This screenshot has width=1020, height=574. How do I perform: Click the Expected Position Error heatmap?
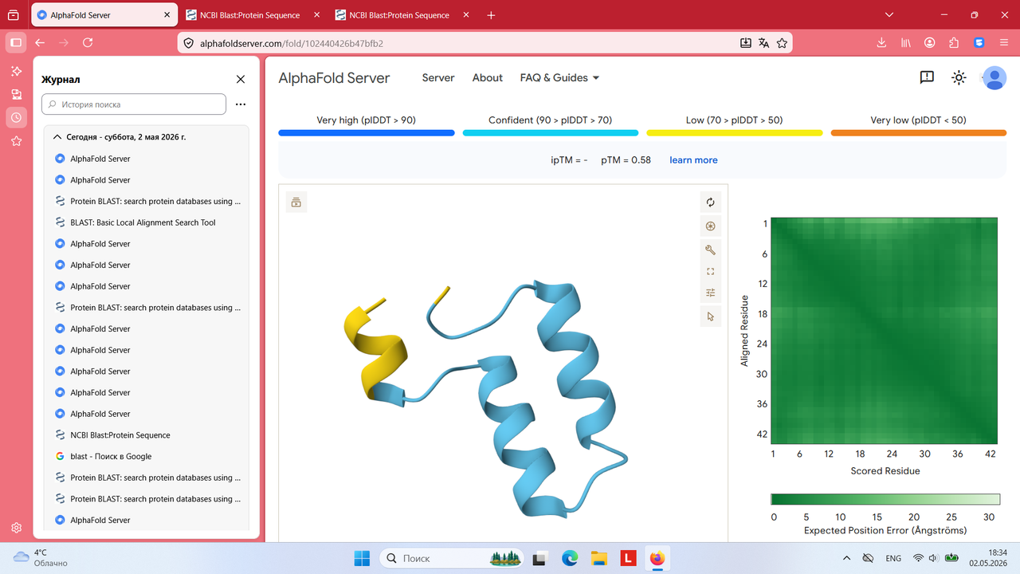point(885,331)
